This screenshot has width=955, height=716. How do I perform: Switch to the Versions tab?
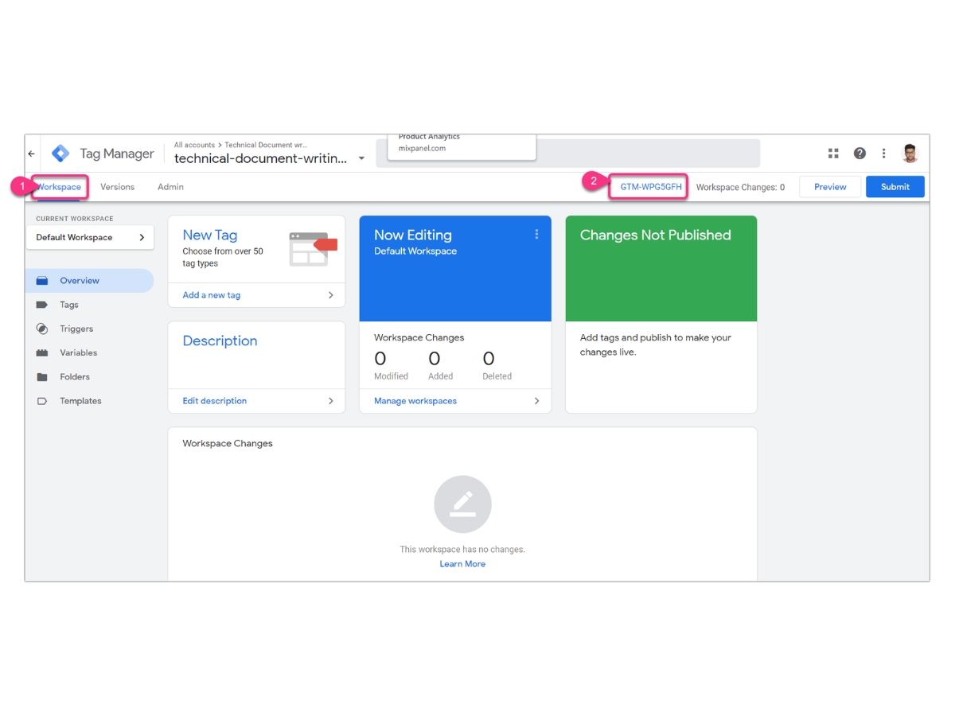click(117, 187)
